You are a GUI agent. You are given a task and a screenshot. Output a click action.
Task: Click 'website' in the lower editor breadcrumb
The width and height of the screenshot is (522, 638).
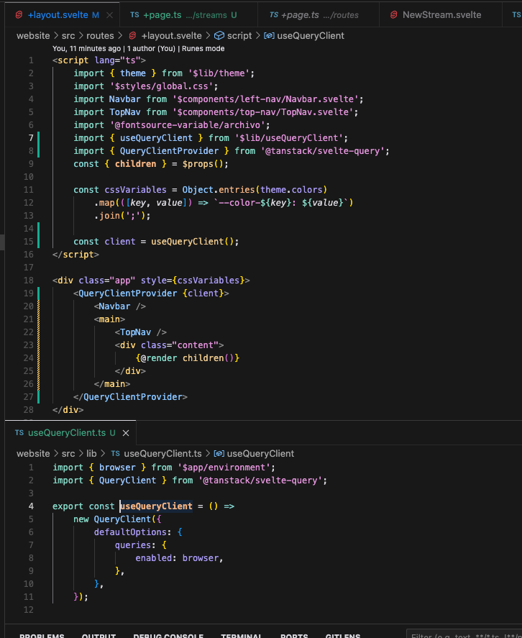click(33, 454)
